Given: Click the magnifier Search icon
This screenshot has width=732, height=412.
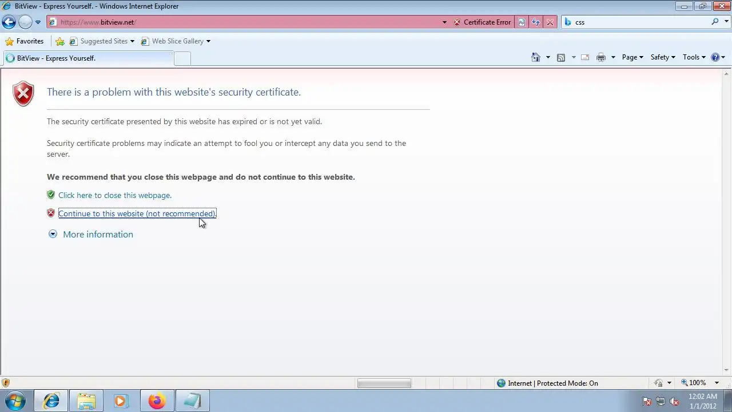Looking at the screenshot, I should pos(715,22).
